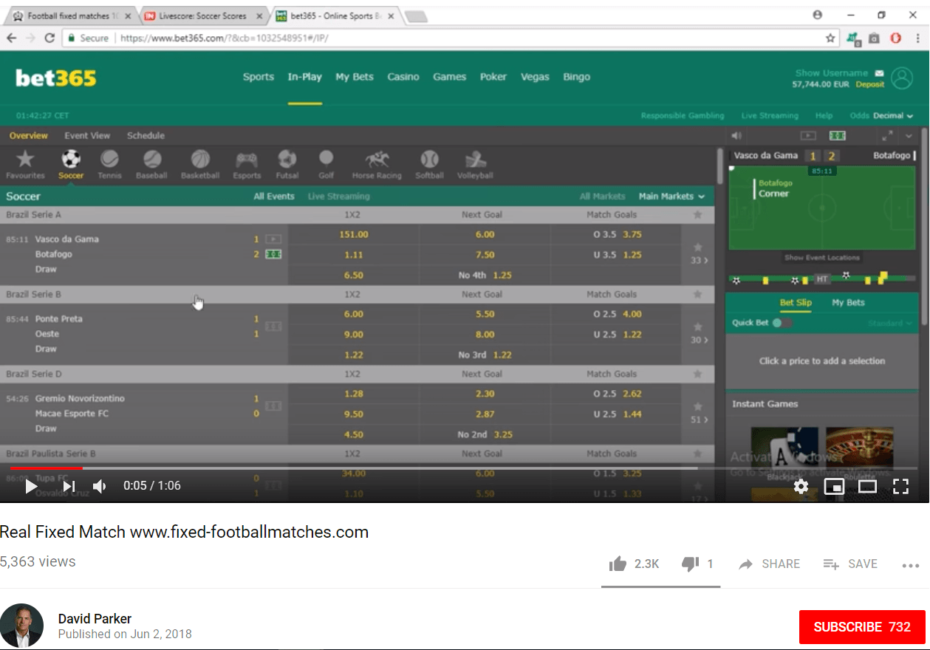Image resolution: width=930 pixels, height=650 pixels.
Task: Star the Vasco da Gama match as favourite
Action: [697, 247]
